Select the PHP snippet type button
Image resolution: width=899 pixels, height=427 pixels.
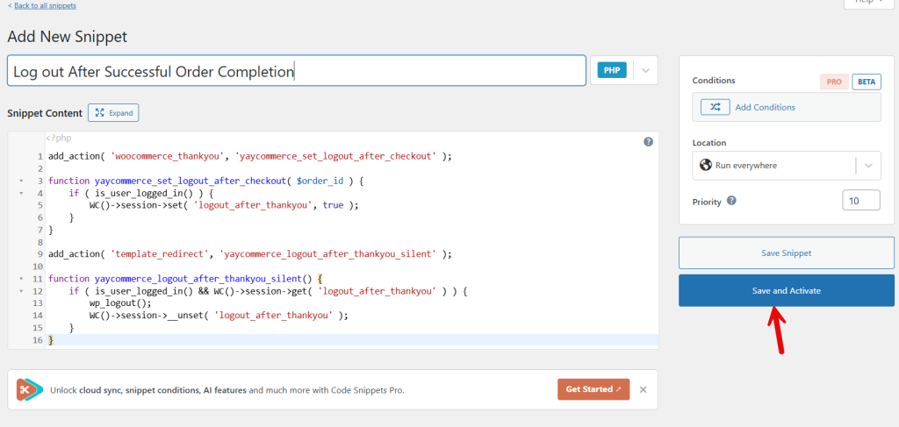click(612, 70)
